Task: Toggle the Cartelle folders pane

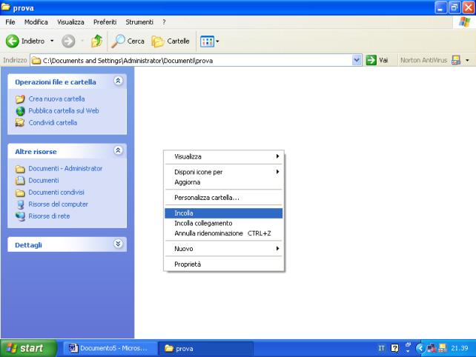Action: tap(171, 41)
